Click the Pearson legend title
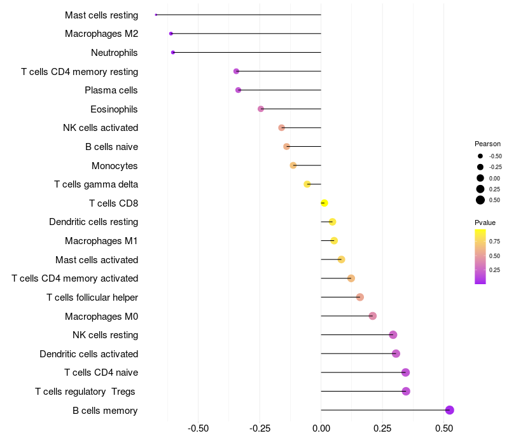Screen dimensions: 509x445 click(487, 144)
